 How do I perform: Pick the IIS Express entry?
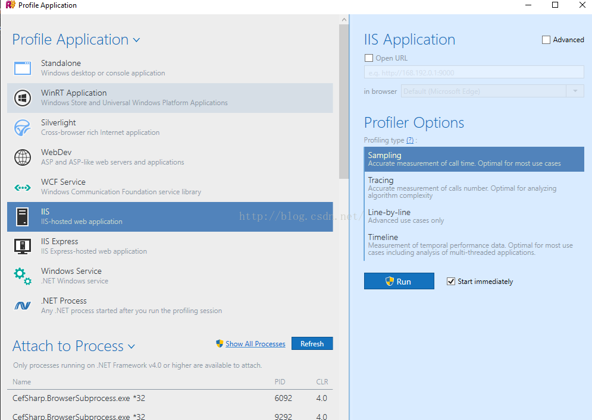170,247
